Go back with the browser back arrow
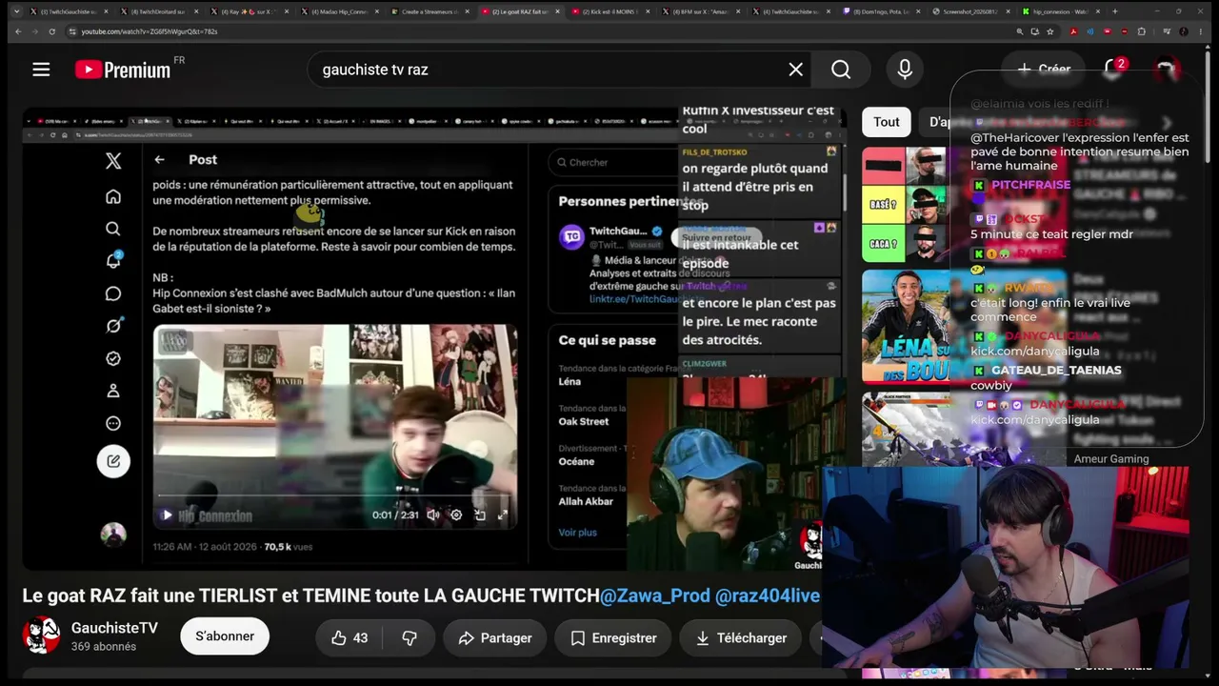 tap(17, 31)
